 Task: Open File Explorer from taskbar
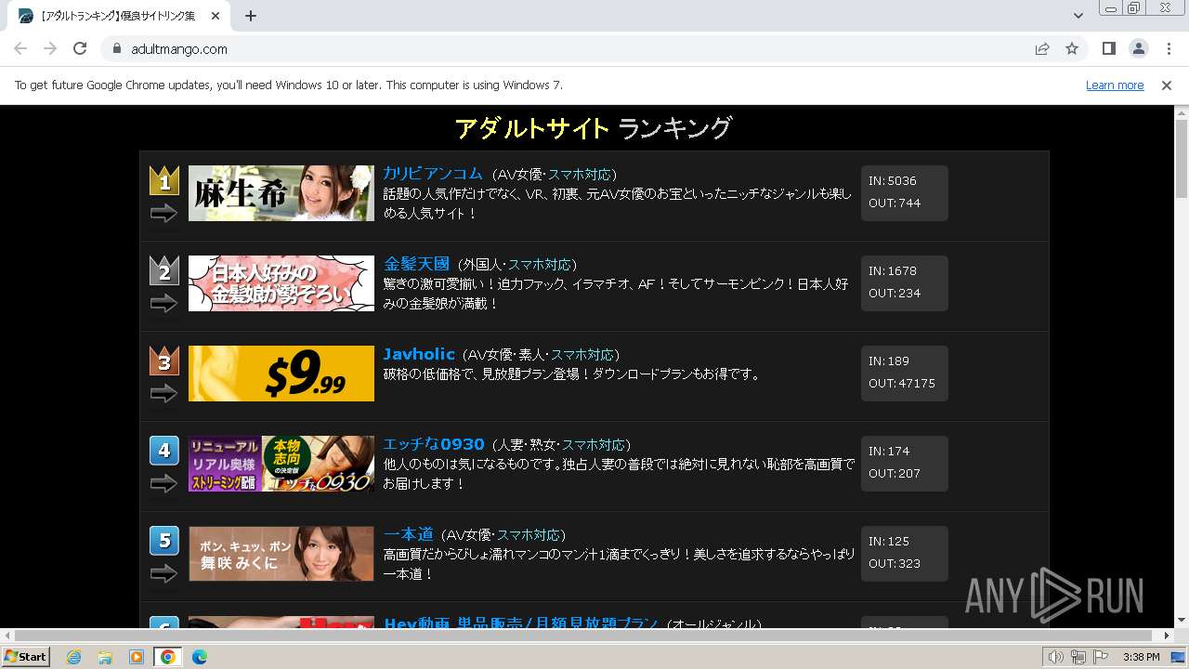point(105,657)
